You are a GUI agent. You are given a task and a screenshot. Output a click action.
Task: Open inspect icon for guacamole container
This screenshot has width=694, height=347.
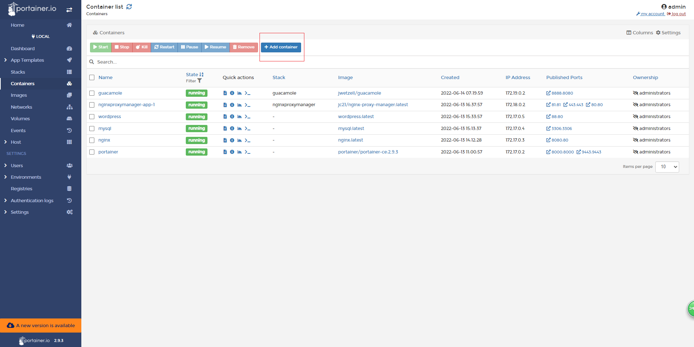point(232,93)
